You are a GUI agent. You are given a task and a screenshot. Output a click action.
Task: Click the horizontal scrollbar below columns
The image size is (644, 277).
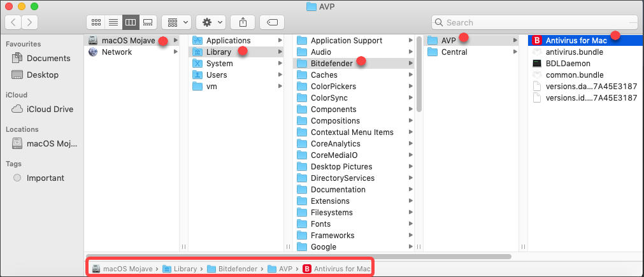point(299,257)
